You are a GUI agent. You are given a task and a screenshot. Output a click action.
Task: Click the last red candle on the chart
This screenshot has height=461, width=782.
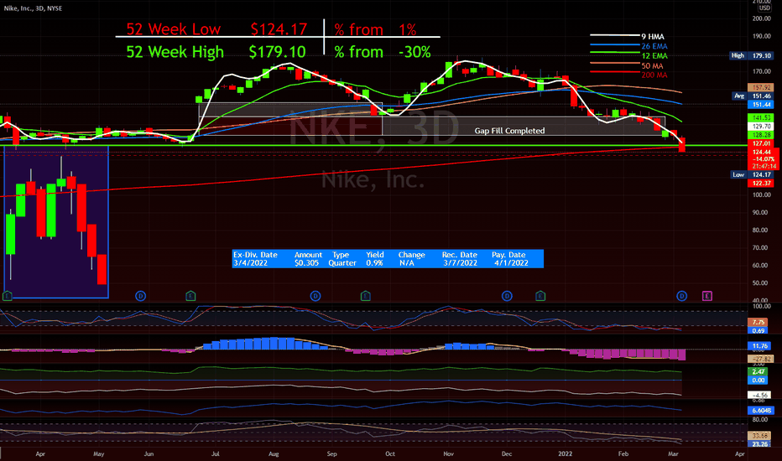[x=682, y=144]
